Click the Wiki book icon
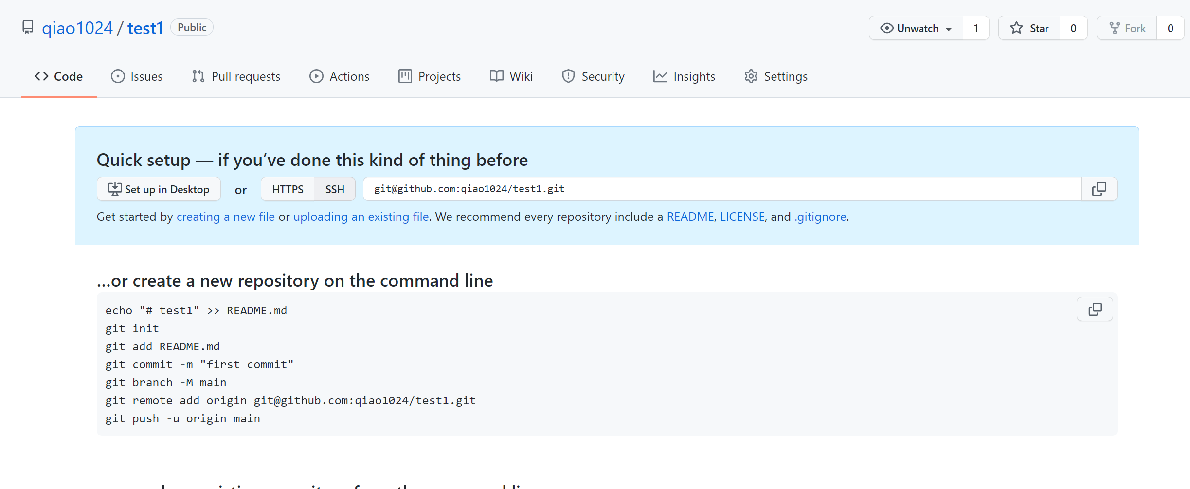 [497, 76]
